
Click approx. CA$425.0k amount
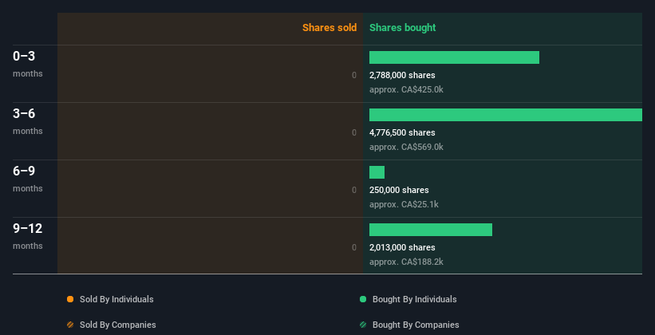click(406, 90)
